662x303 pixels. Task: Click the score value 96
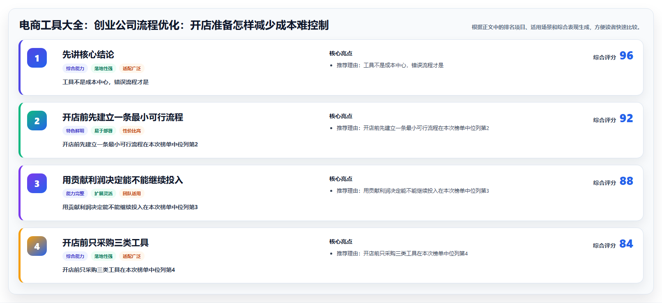tap(626, 55)
